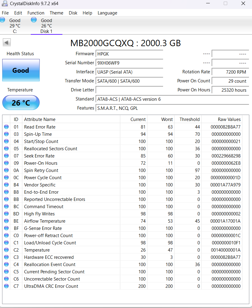Click the blue dot next to Power-On Hours attribute

[6, 163]
